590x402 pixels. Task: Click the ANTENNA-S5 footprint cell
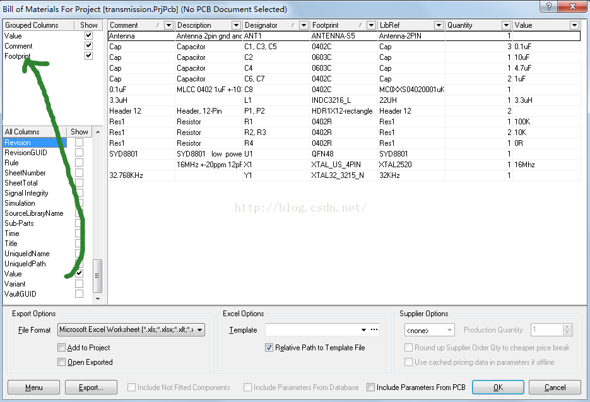pos(343,36)
